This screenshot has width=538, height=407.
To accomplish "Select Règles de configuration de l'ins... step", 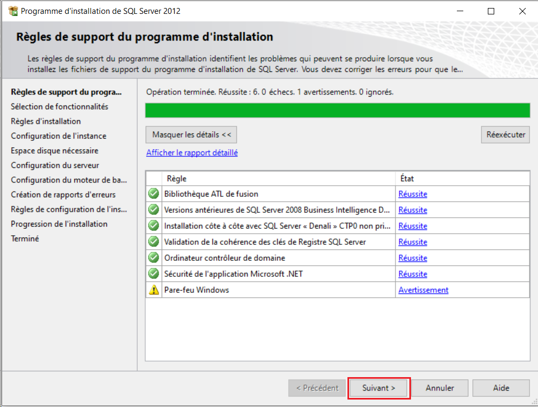I will point(69,209).
